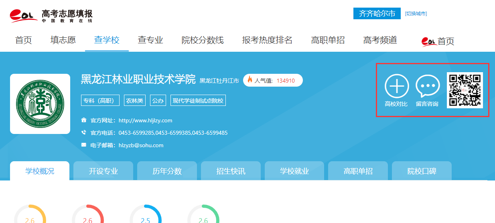Image resolution: width=495 pixels, height=223 pixels.
Task: Click the home icon beside 官方网址
Action: click(x=84, y=120)
